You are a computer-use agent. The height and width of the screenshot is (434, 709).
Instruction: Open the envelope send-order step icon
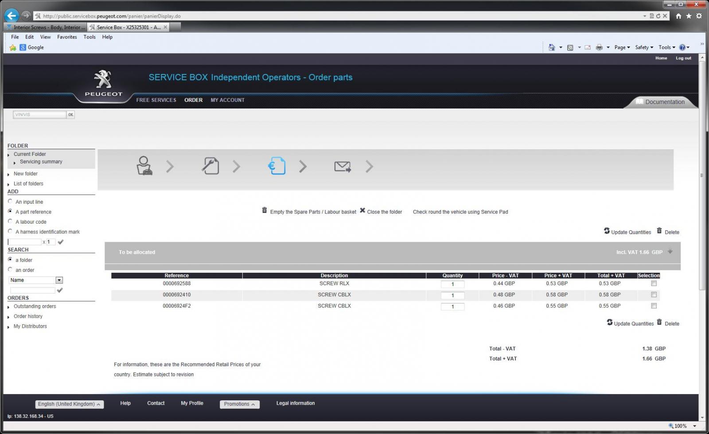tap(343, 167)
